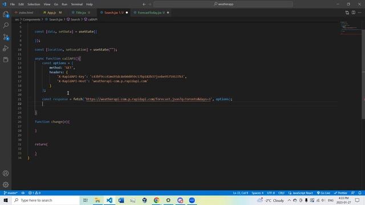This screenshot has width=365, height=205.
Task: Open the Go menu
Action: click(56, 4)
